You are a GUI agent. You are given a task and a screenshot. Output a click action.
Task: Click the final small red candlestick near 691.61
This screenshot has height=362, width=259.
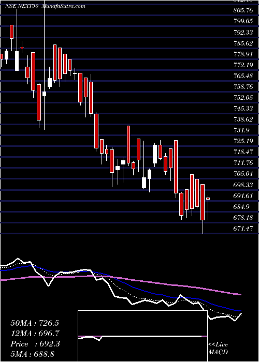pyautogui.click(x=208, y=199)
